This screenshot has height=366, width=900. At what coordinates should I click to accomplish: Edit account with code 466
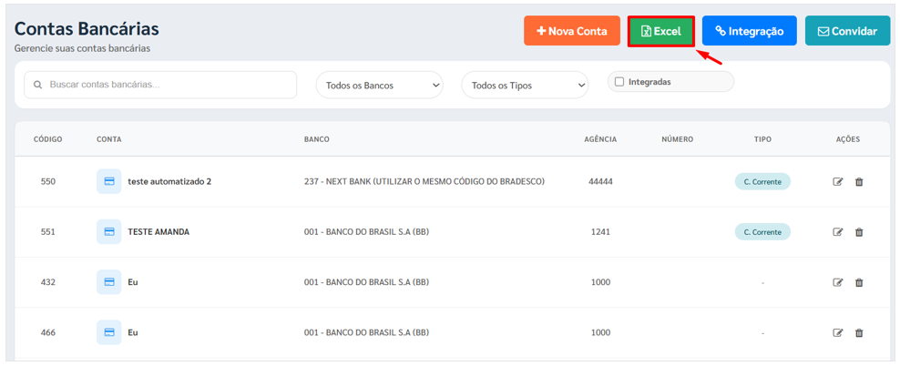coord(838,333)
